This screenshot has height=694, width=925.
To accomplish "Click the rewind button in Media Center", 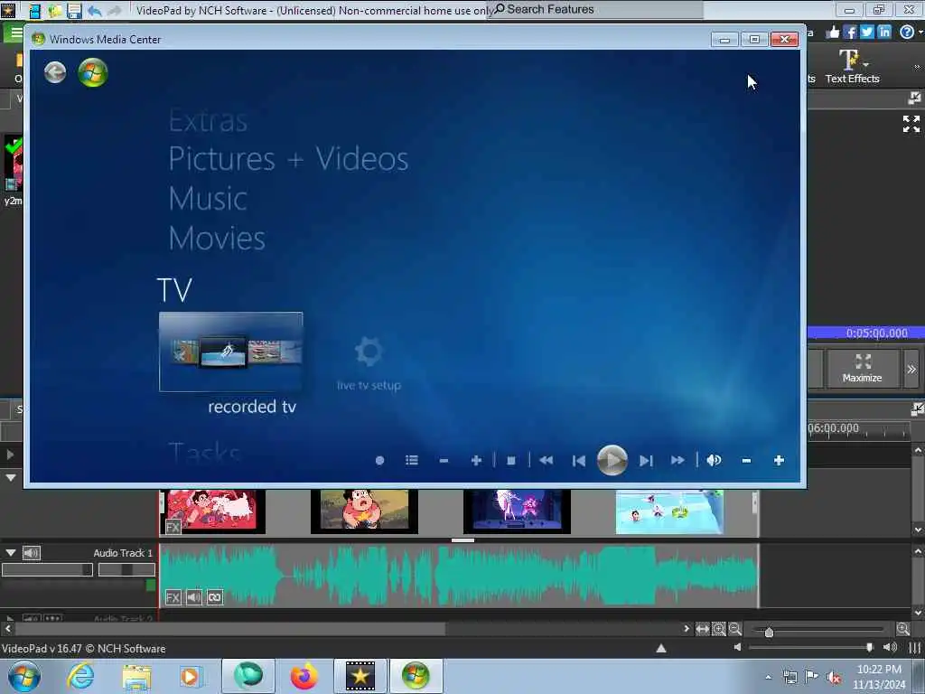I will click(547, 460).
